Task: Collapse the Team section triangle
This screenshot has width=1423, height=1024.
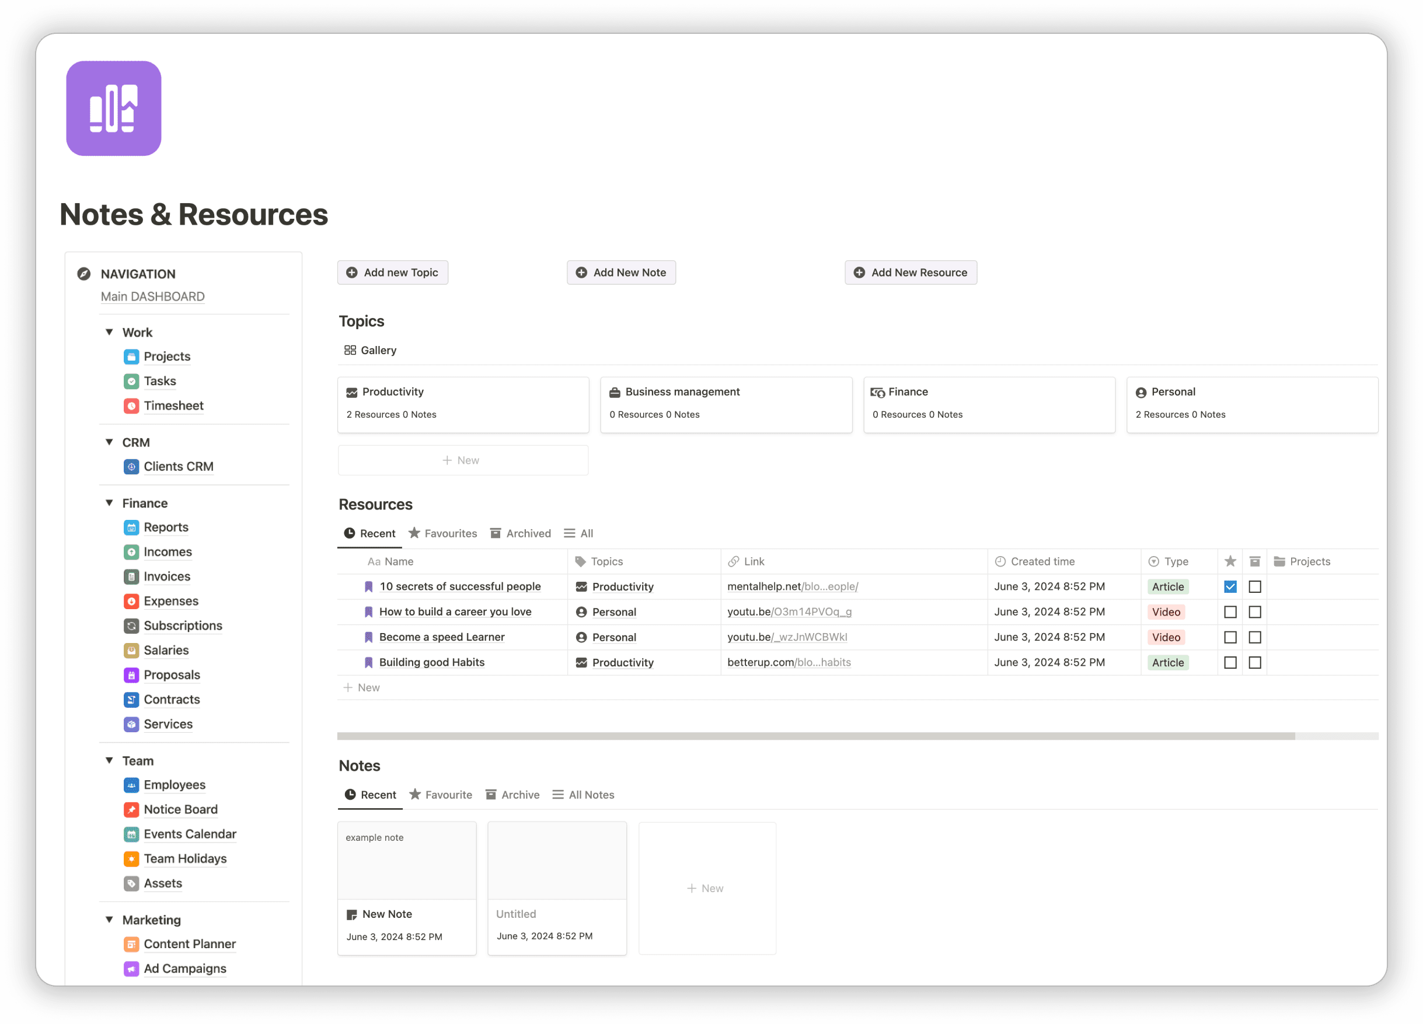Action: 109,760
